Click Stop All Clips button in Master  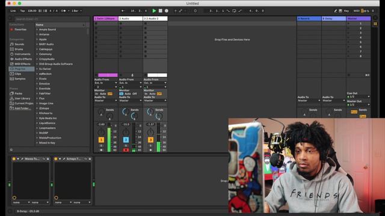[x=349, y=75]
